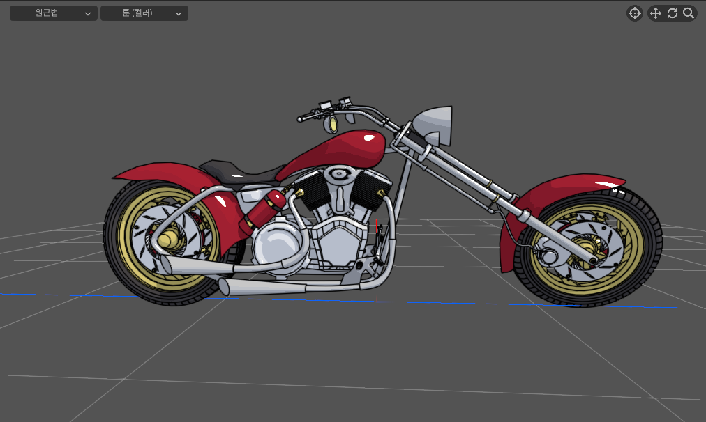Viewport: 706px width, 422px height.
Task: Click the front wheel hub
Action: pyautogui.click(x=585, y=249)
